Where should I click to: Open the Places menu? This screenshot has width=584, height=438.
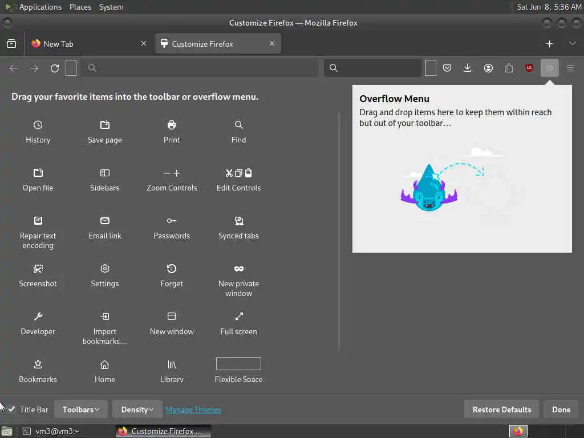click(x=80, y=7)
